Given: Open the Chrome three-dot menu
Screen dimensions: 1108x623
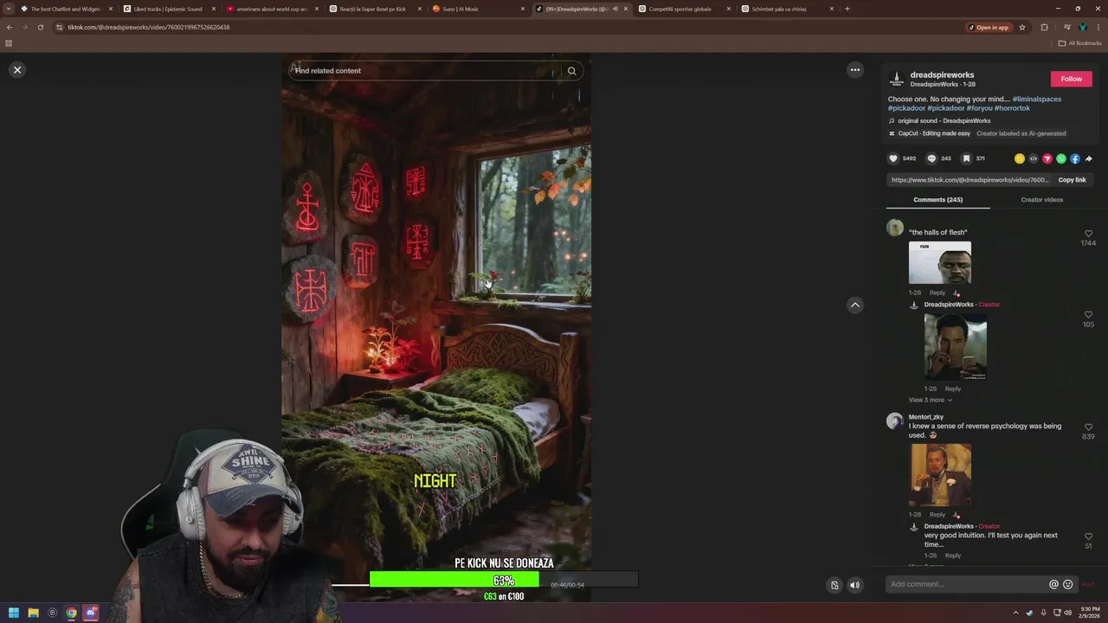Looking at the screenshot, I should pos(1098,27).
